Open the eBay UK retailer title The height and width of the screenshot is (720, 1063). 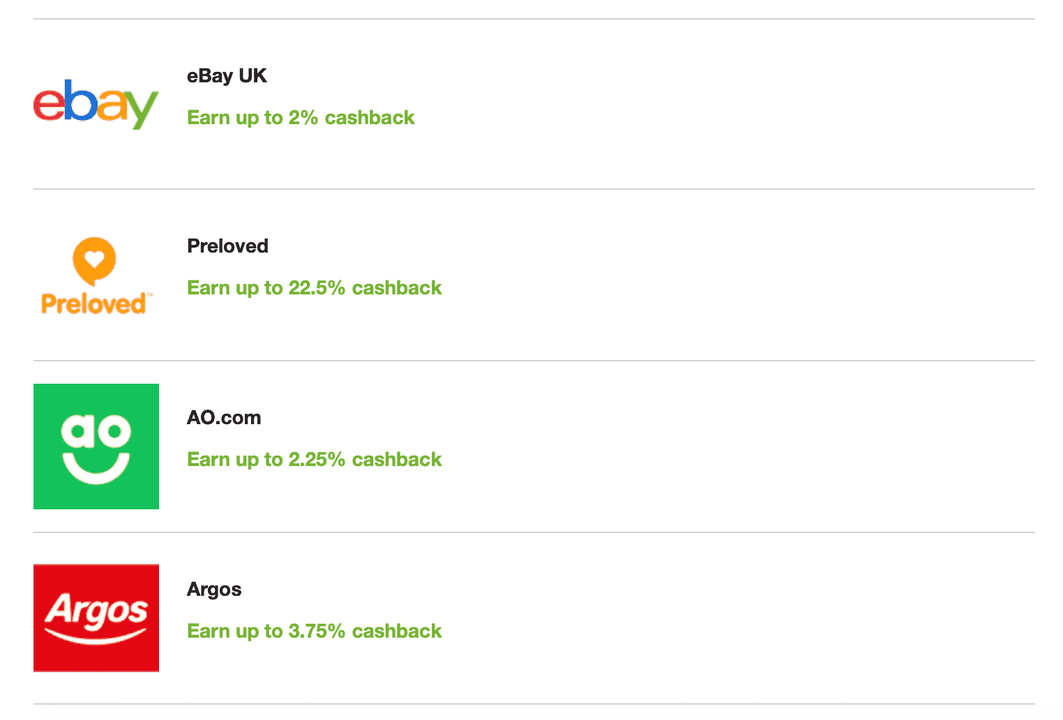pos(227,76)
